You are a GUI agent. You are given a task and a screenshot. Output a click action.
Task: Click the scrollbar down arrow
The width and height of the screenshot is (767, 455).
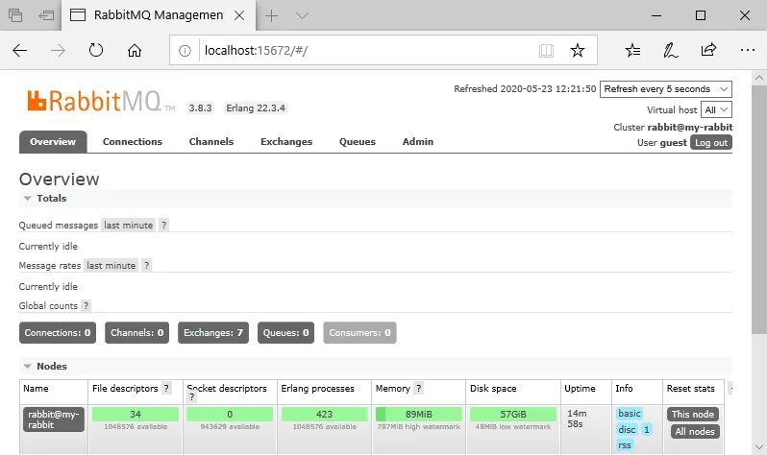[758, 446]
